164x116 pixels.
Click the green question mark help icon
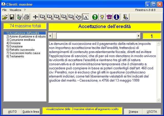95,17
